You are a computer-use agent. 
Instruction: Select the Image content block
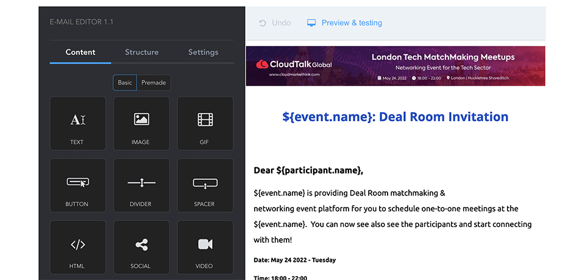tap(141, 124)
